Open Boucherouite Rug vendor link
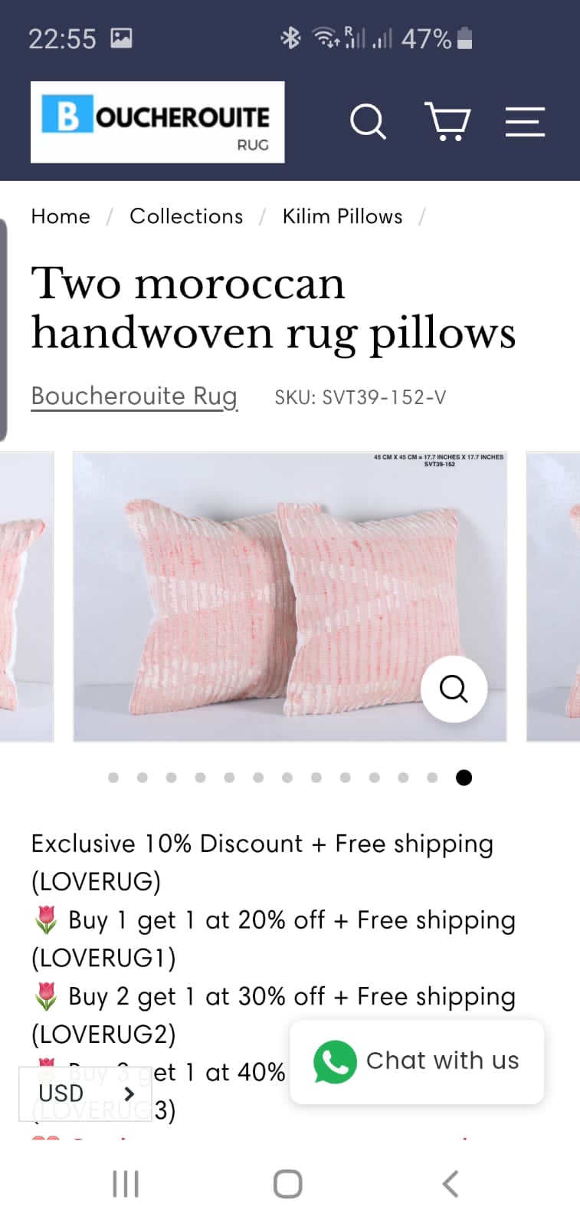580x1227 pixels. (x=134, y=396)
